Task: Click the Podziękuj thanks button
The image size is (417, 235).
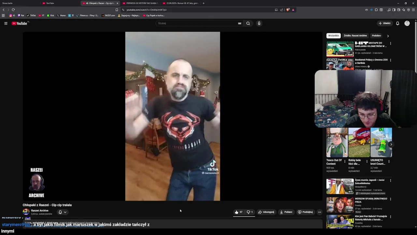Action: [x=305, y=212]
